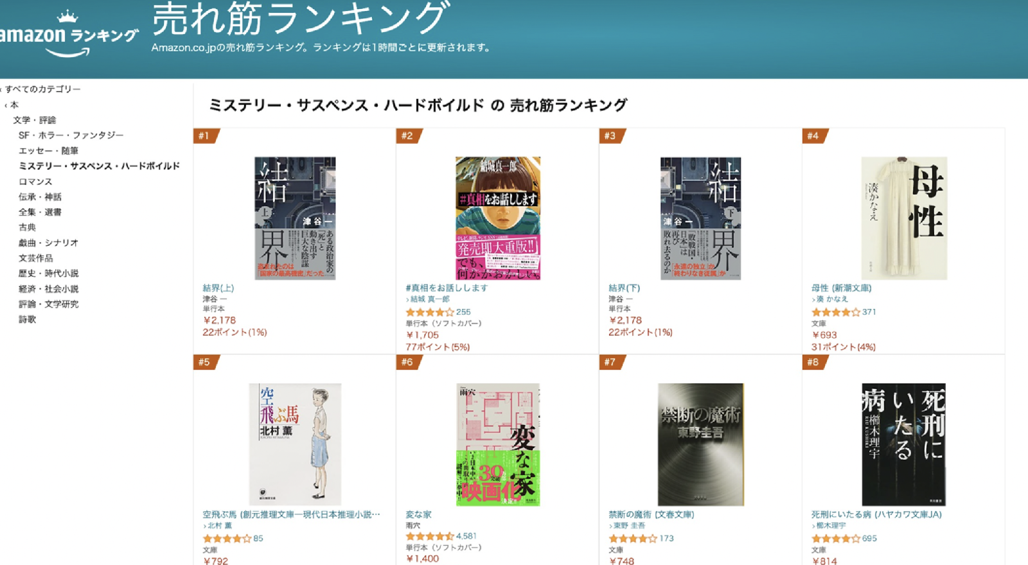This screenshot has height=565, width=1028.
Task: Open the 禁断の魔術 cover thumbnail
Action: [701, 444]
